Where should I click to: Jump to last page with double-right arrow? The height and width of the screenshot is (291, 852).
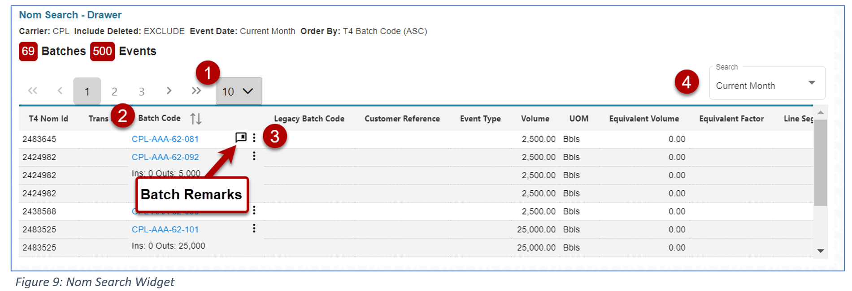(196, 91)
